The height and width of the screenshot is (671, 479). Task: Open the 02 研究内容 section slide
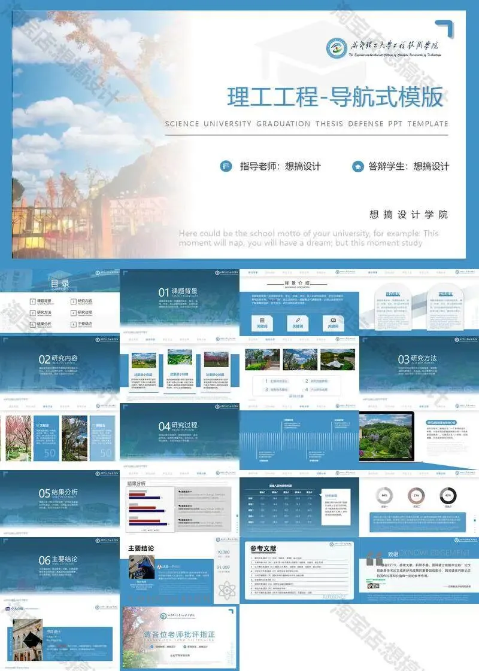[x=59, y=369]
